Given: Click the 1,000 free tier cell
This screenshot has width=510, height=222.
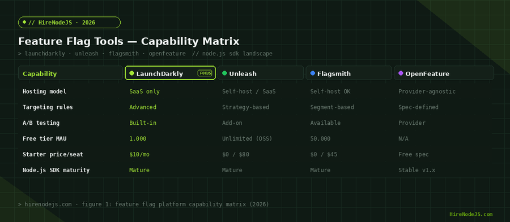Looking at the screenshot, I should tap(138, 138).
